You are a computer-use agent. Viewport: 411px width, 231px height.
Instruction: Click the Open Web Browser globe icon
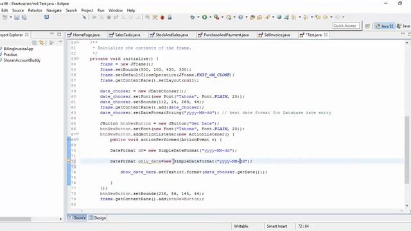point(279,17)
